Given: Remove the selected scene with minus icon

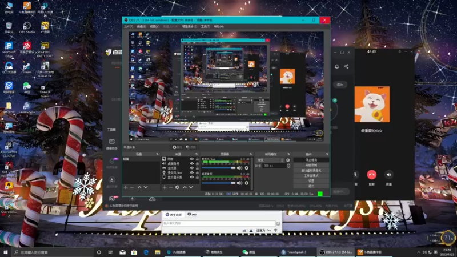Looking at the screenshot, I should tap(132, 187).
